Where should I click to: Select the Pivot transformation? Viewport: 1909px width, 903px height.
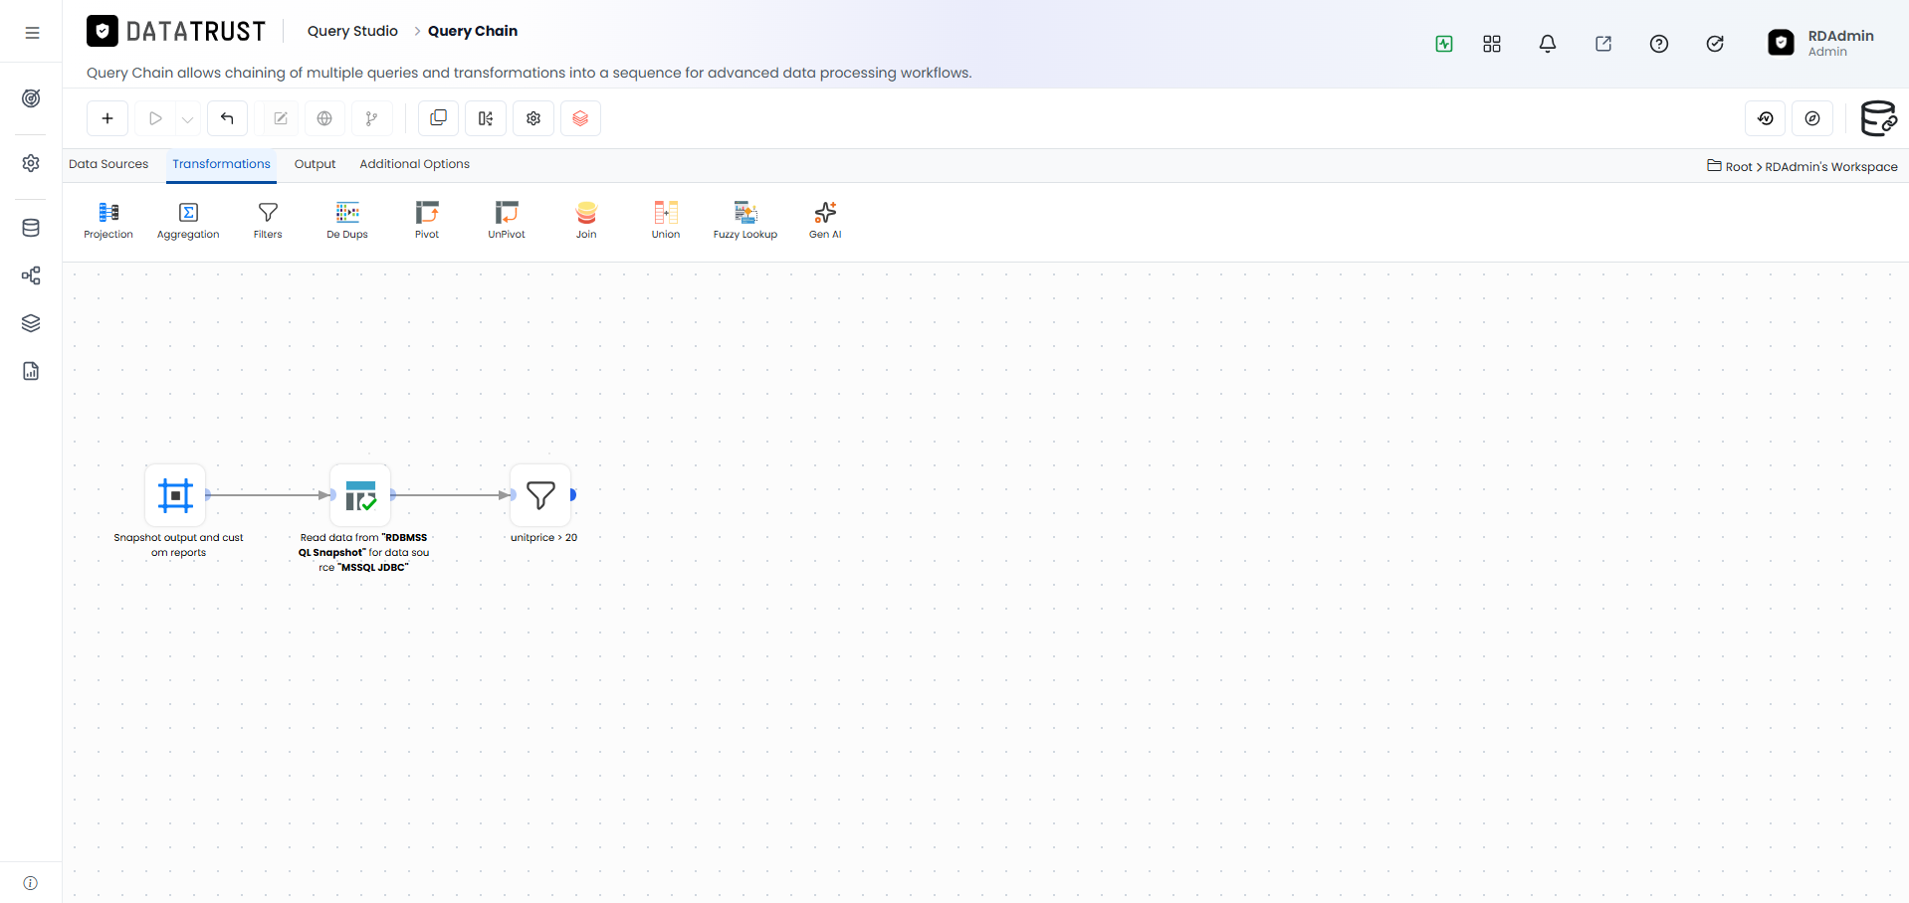(x=427, y=220)
